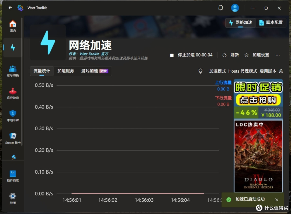Open 账号切换 from the sidebar
The width and height of the screenshot is (291, 214).
tap(13, 71)
